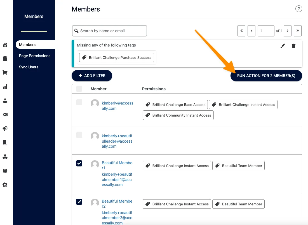Open the settings gear sidebar icon
Viewport: 308px width, 225px height.
pyautogui.click(x=5, y=185)
